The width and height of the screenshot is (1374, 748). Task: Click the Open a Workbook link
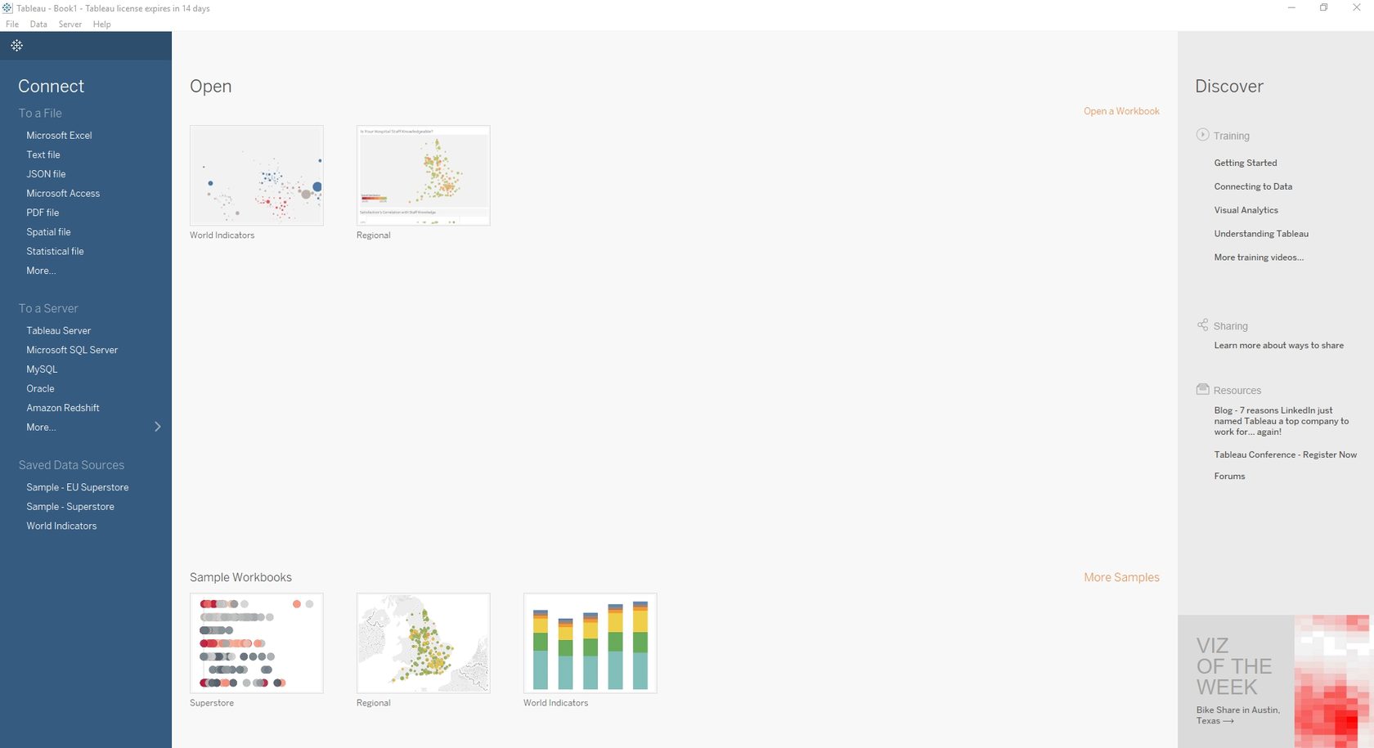(1121, 111)
